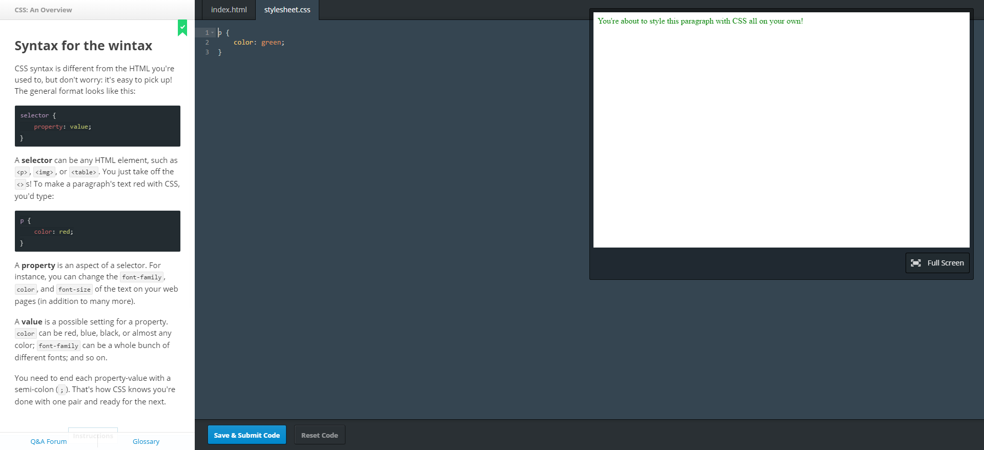Click the green checkmark bookmark ribbon
Screen dimensions: 984x450
point(182,28)
